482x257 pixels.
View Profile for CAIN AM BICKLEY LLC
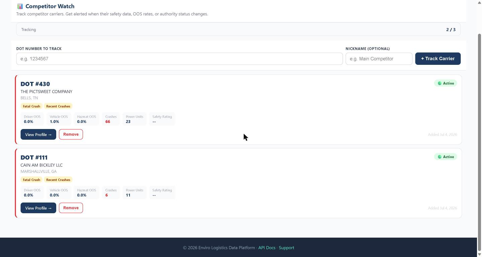38,208
